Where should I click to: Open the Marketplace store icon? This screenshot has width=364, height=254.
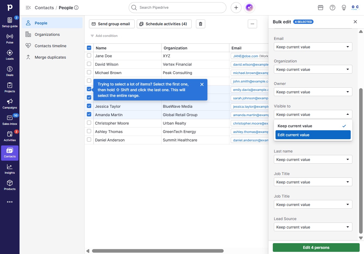click(321, 8)
